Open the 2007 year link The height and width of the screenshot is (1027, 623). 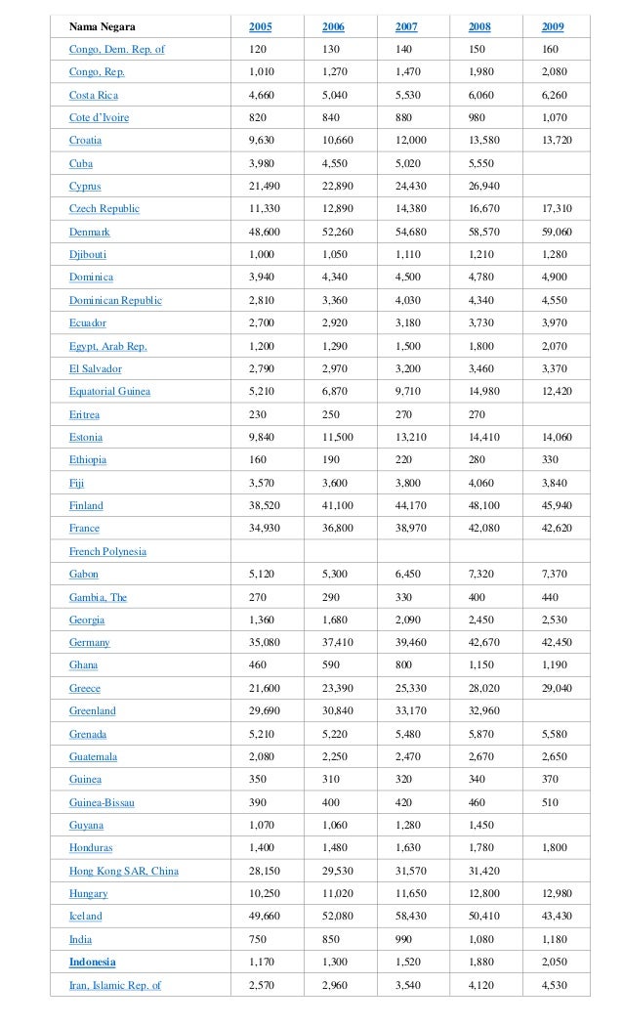tap(406, 26)
